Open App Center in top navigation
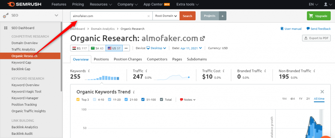Screen dimensions: 335x138 click(x=157, y=4)
